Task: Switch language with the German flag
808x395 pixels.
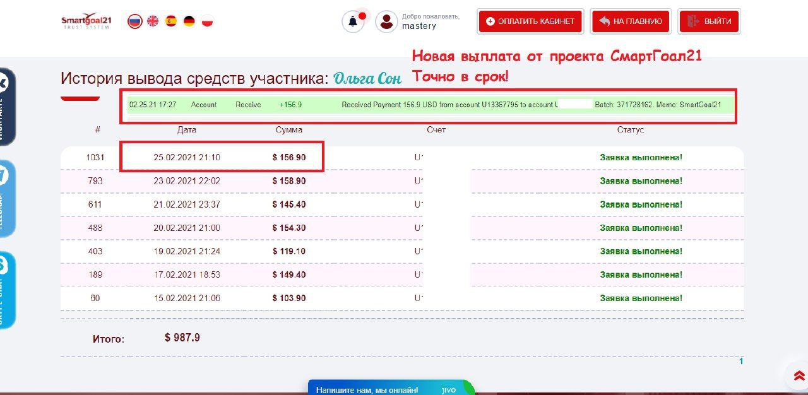Action: (x=189, y=21)
